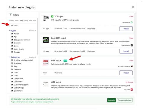The image size is (143, 110).
Task: Toggle the Artificial Intelligence (AI) category checkbox
Action: 12,60
